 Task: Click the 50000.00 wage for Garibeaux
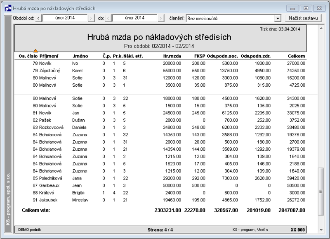[x=172, y=185]
